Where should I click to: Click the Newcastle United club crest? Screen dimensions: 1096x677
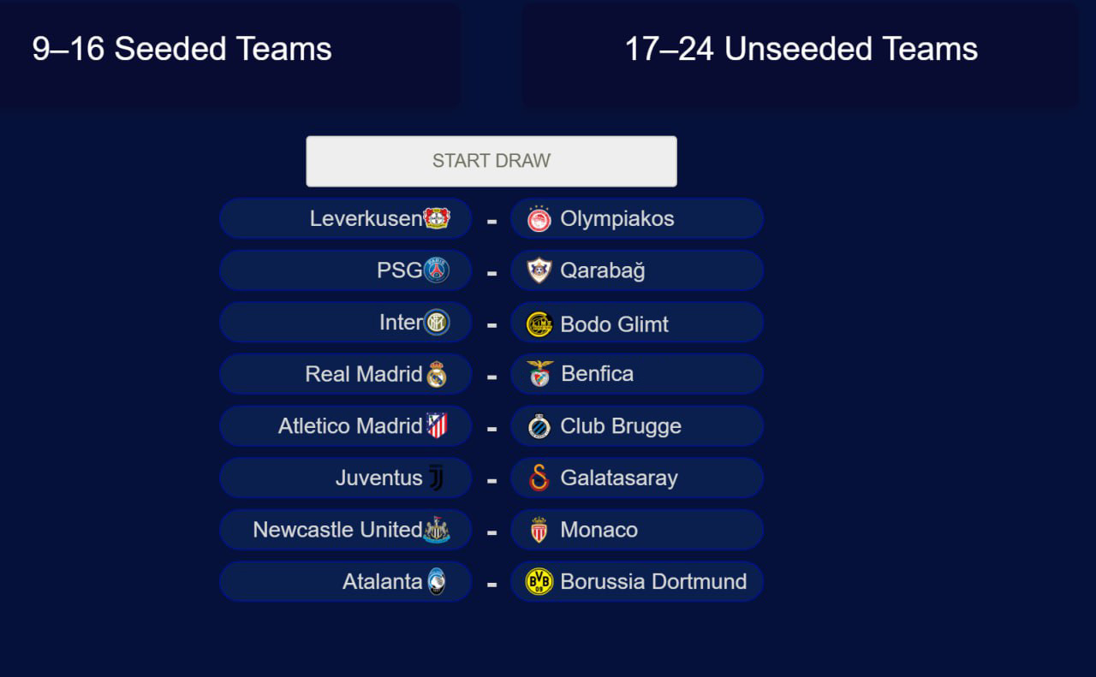437,530
